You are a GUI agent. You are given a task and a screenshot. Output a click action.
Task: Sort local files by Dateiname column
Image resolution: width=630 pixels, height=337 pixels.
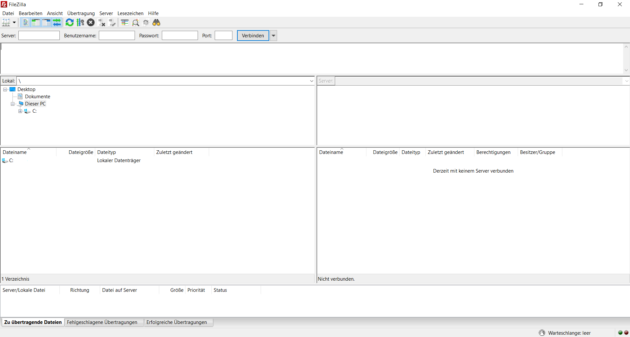(x=29, y=152)
